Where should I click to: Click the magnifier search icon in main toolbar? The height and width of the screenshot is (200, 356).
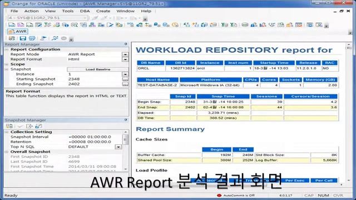pyautogui.click(x=74, y=24)
